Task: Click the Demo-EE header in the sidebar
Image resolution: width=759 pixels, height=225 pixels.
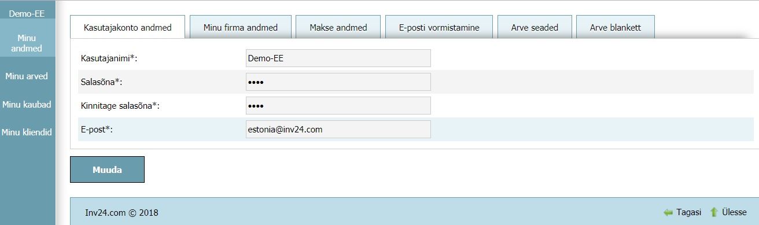Action: (27, 13)
